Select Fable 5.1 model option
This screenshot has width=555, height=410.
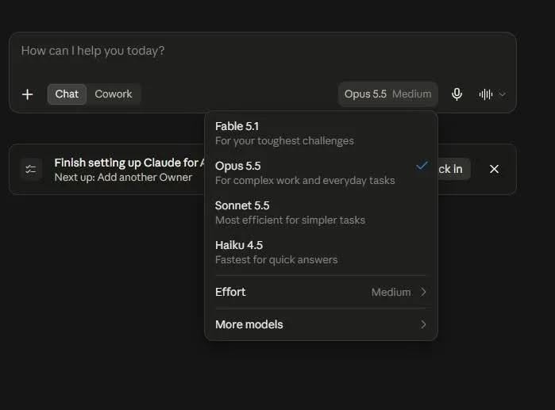pos(321,133)
